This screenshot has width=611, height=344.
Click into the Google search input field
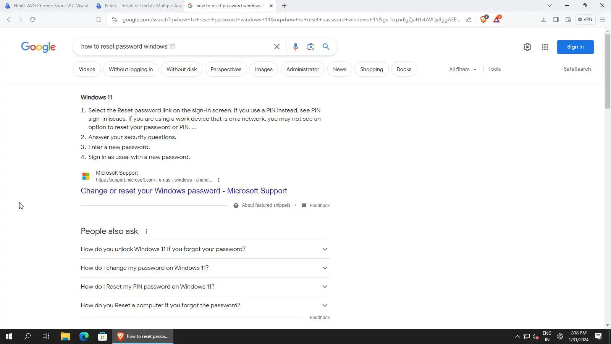coord(174,47)
